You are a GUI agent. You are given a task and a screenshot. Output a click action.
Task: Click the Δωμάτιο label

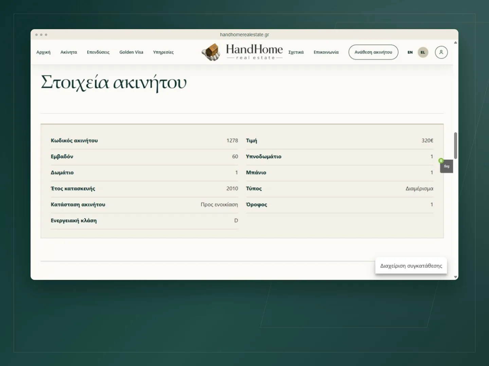[62, 172]
